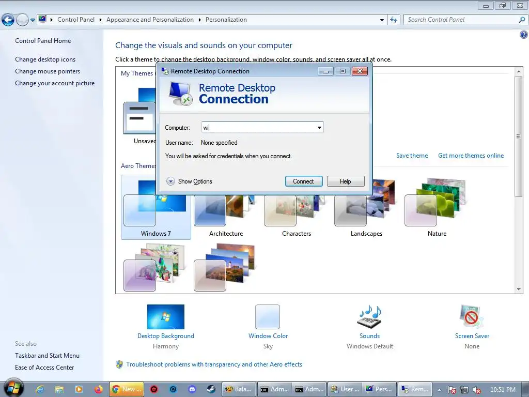Click the Remote Desktop Connection title bar icon

[165, 71]
